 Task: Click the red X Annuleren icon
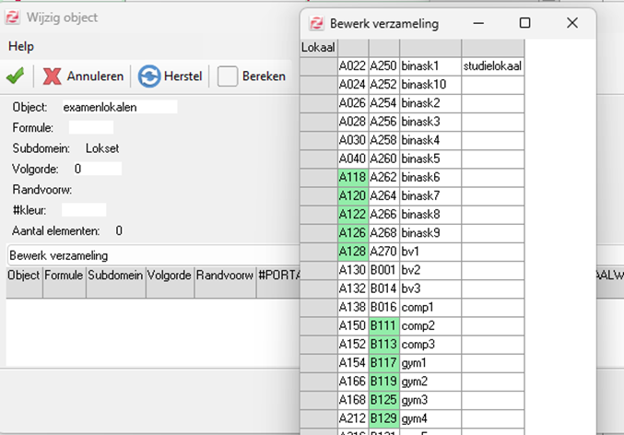[x=53, y=76]
